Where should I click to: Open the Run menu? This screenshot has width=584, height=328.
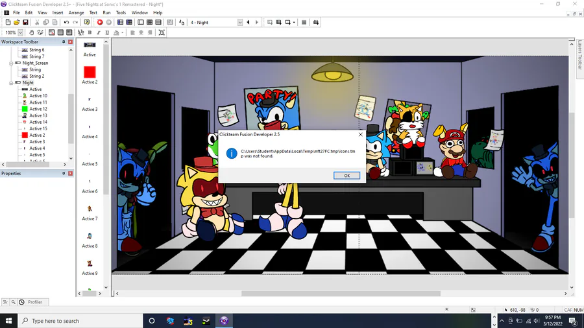[106, 13]
